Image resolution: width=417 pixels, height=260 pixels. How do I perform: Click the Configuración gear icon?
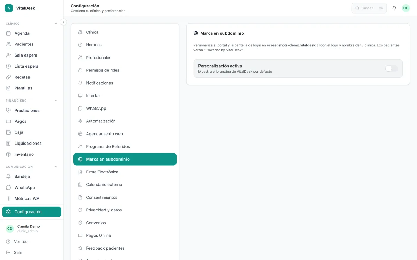[8, 212]
